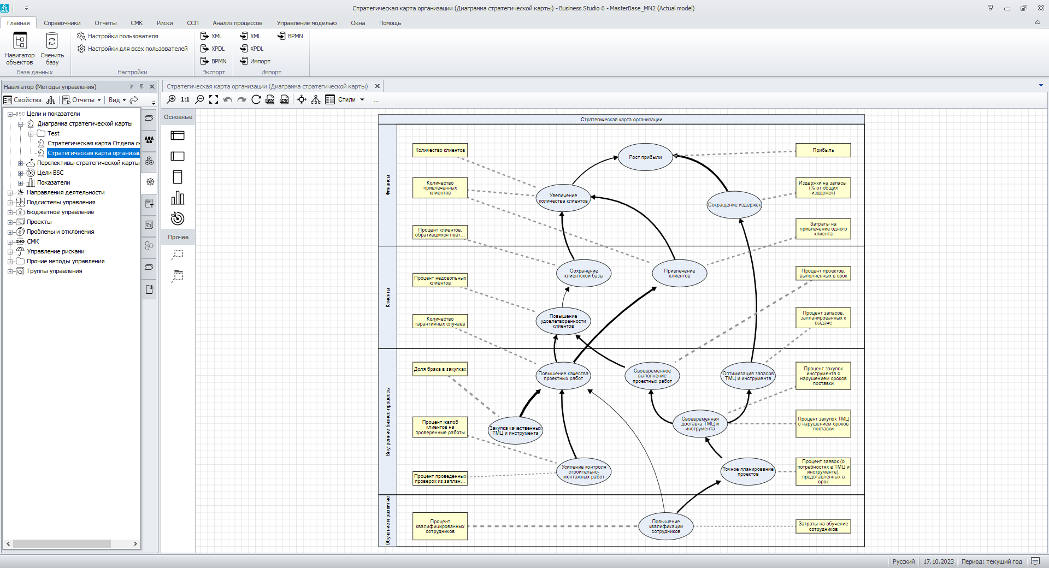Select the bar chart indicator shape in palette

click(x=178, y=198)
